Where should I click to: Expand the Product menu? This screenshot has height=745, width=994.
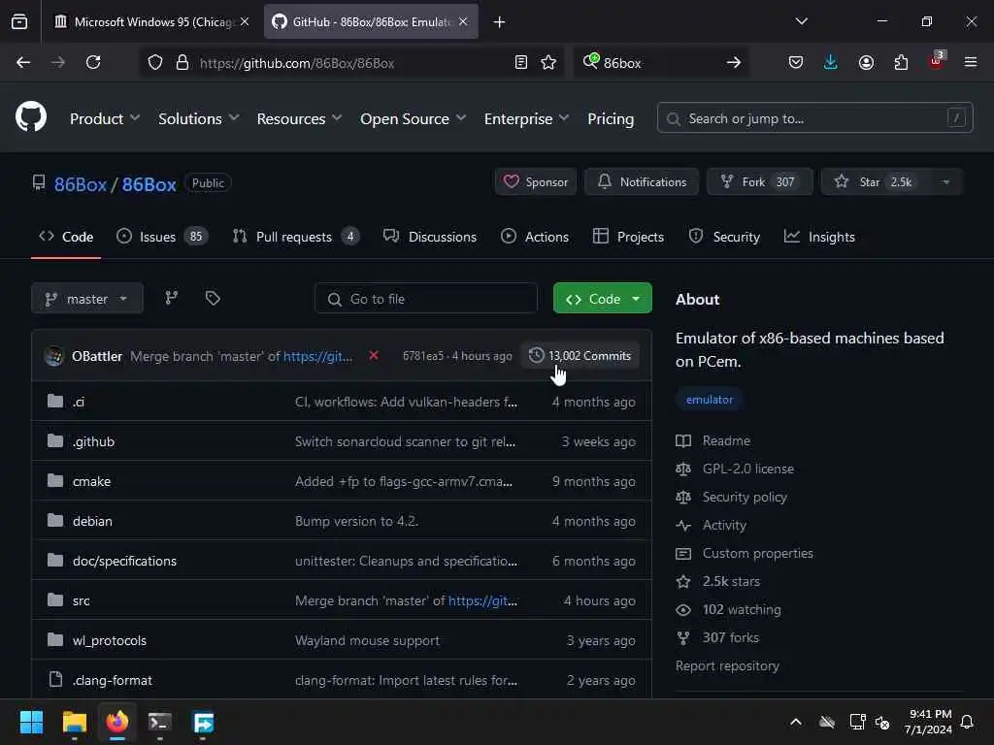(x=105, y=118)
